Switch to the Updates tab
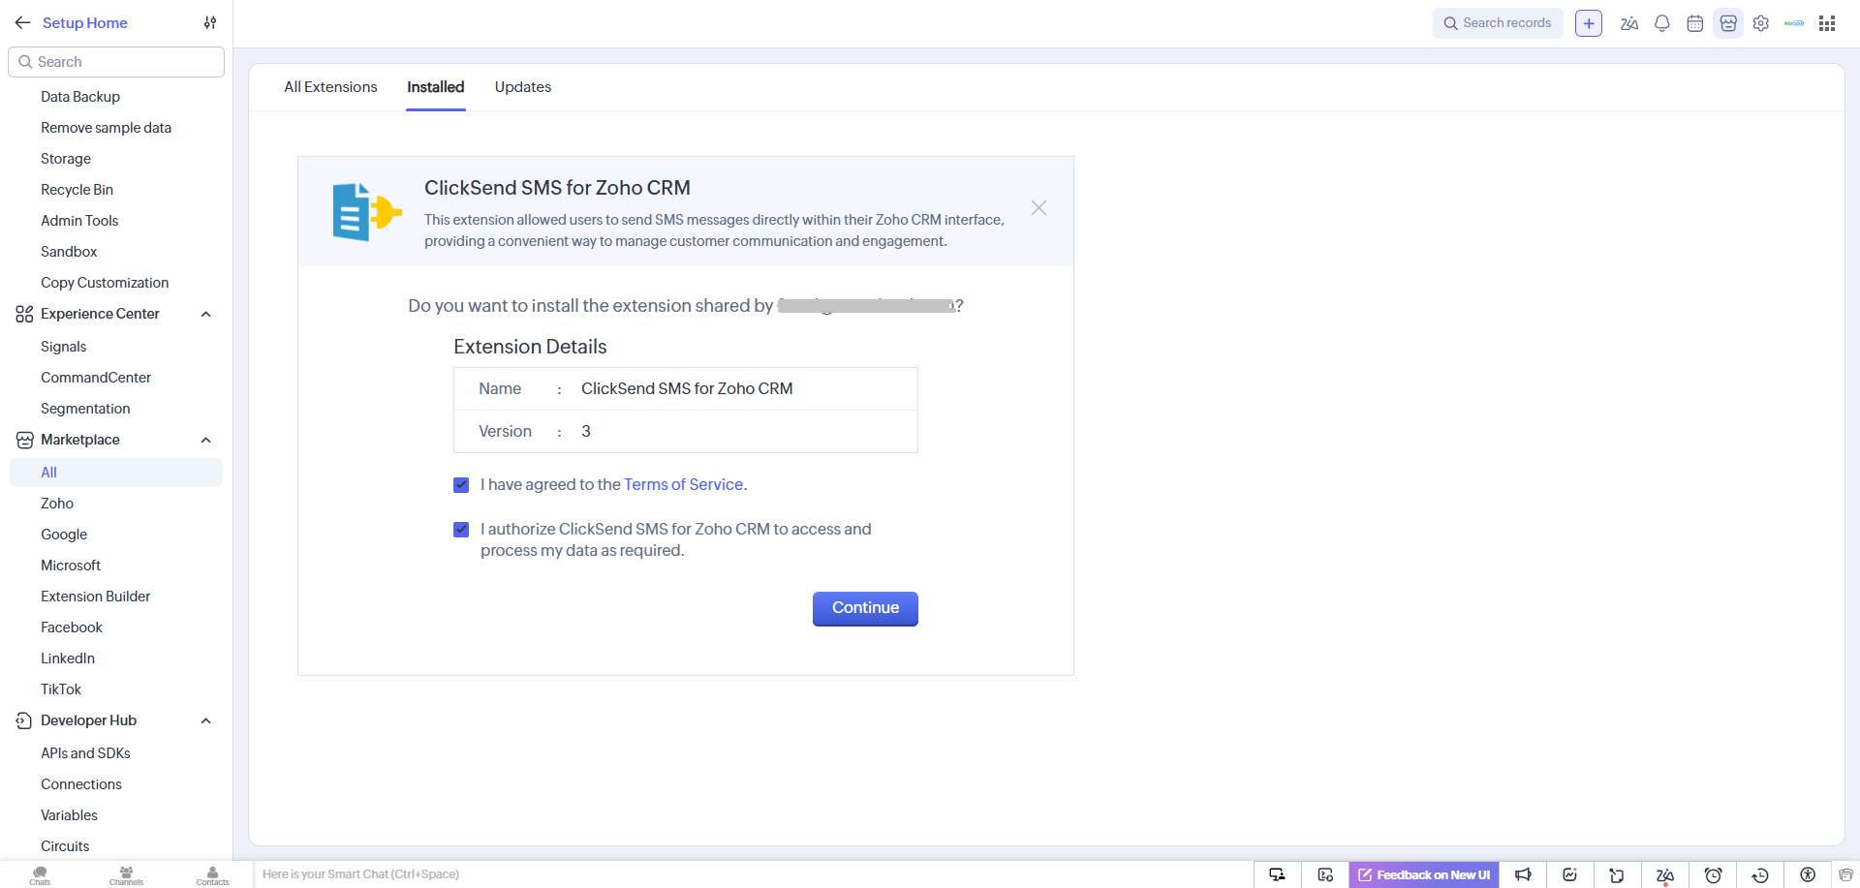This screenshot has height=888, width=1860. [x=523, y=87]
